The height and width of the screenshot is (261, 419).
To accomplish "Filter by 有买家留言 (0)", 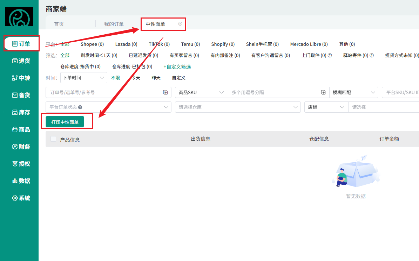I will coord(184,55).
